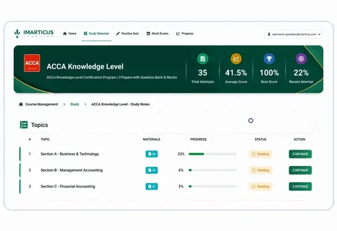Continue Section A - Business & Technology
337x231 pixels.
300,154
